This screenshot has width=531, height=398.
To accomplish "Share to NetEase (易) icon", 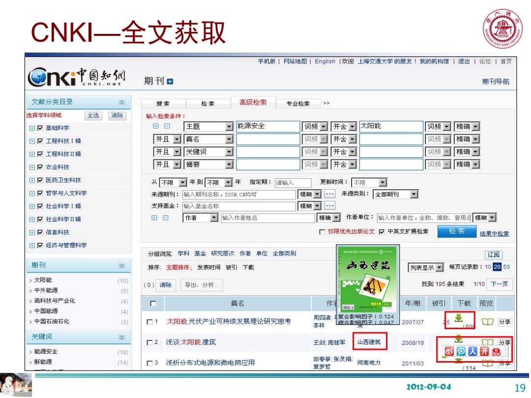I will click(x=496, y=352).
